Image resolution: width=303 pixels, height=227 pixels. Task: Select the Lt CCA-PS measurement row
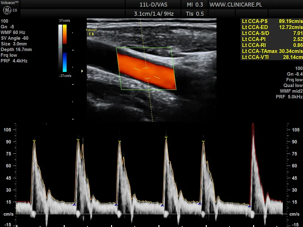tap(272, 21)
